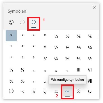Open the dollar currency symbols category

[34, 91]
